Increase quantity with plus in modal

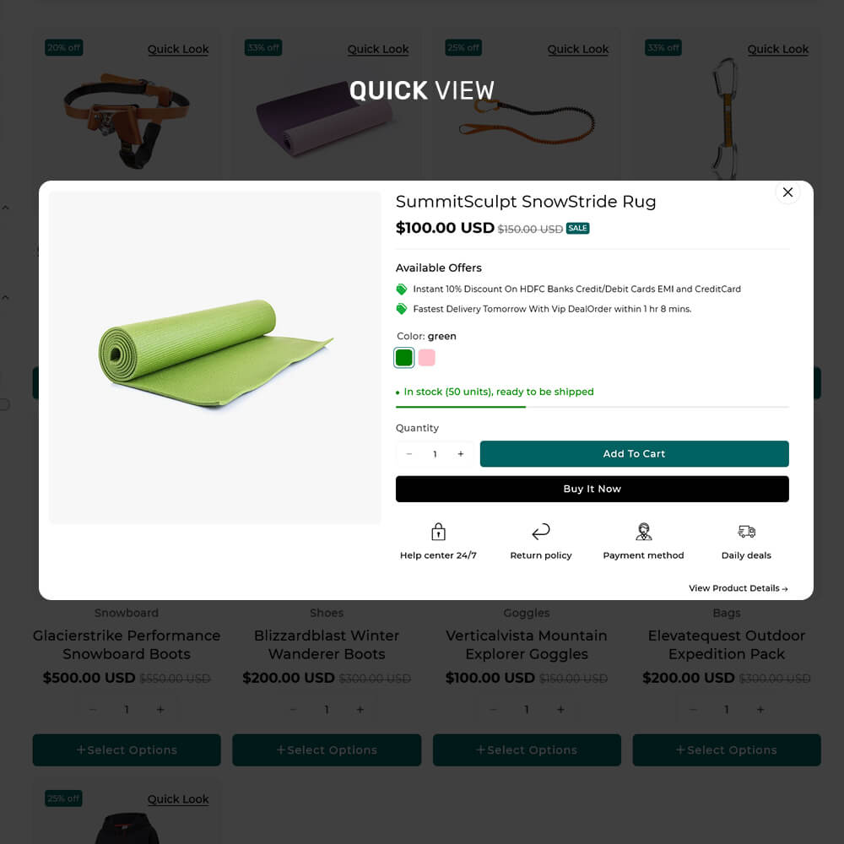(460, 454)
